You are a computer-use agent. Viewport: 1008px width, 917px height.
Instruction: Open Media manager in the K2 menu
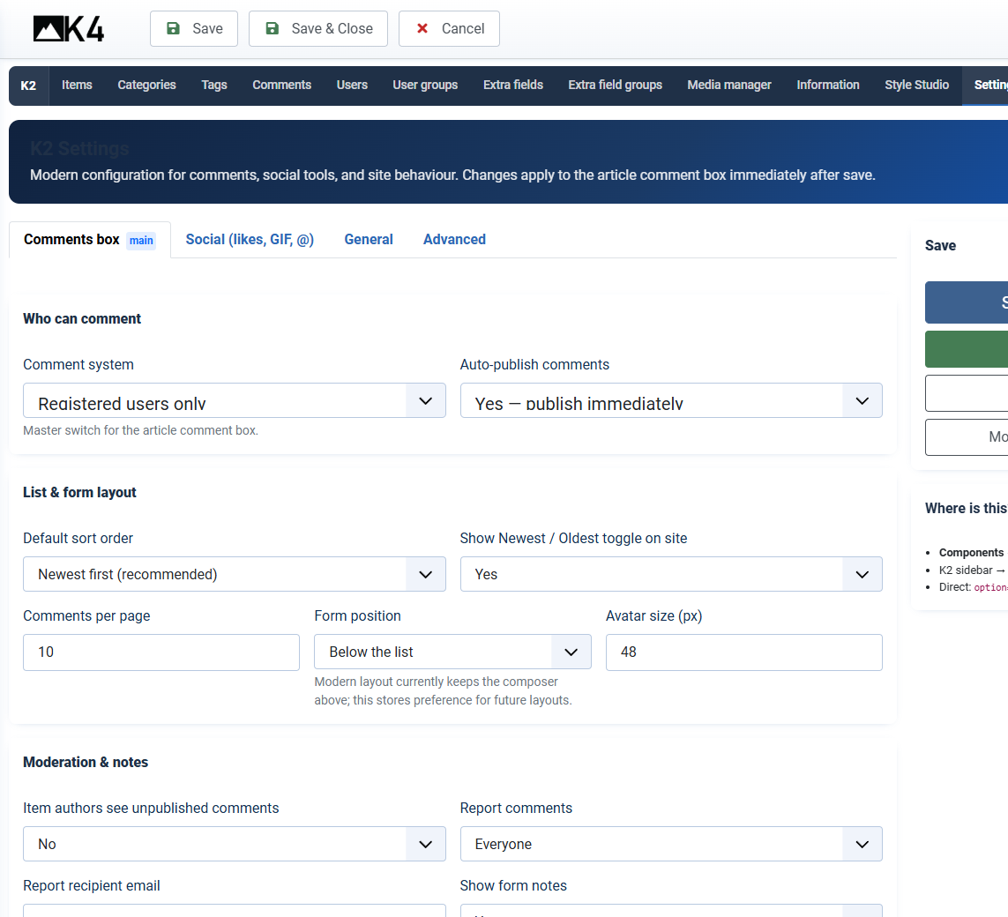(729, 85)
